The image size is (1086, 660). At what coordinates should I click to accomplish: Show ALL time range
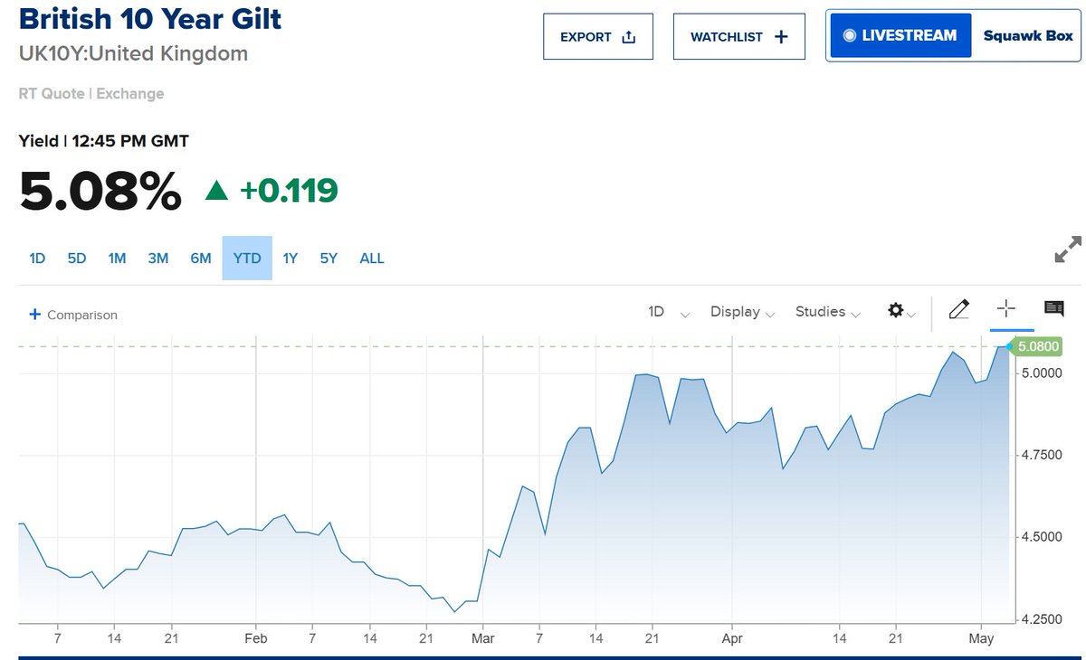[372, 258]
